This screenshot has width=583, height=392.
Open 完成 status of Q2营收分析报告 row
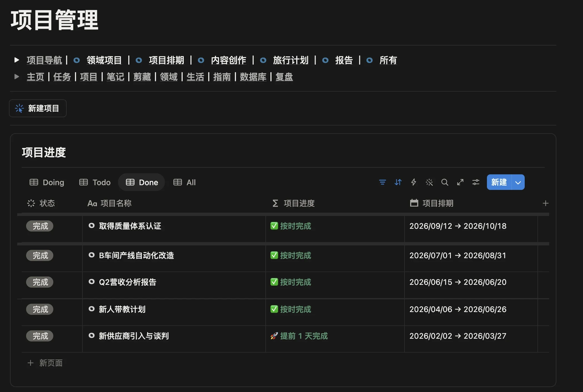40,282
